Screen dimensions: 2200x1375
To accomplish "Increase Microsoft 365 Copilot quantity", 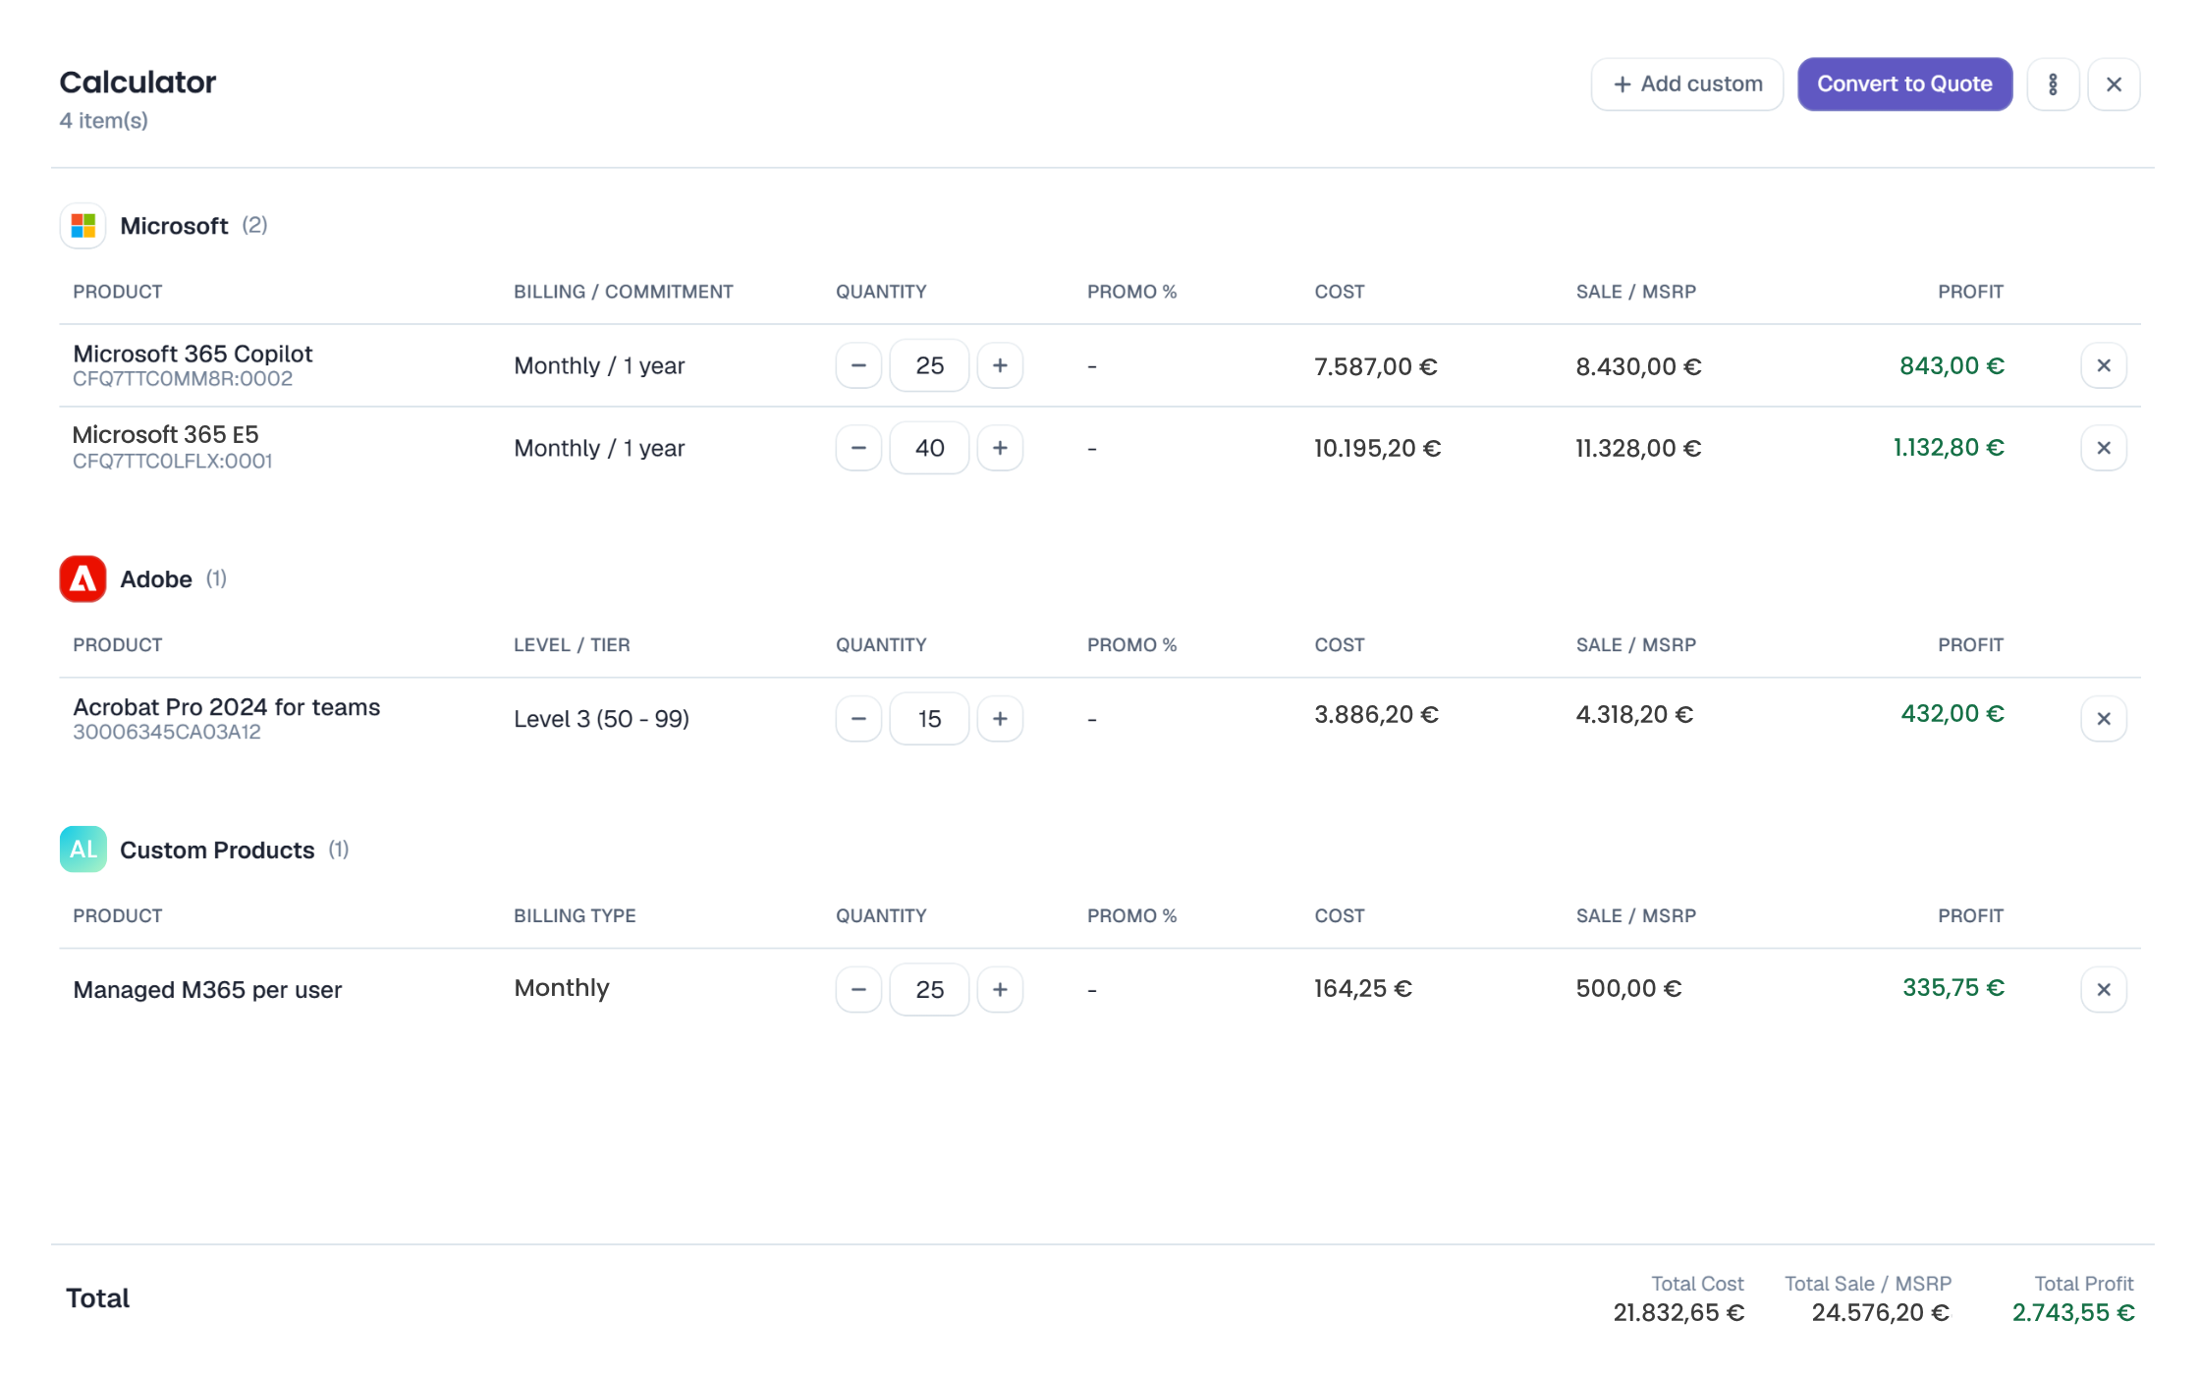I will pos(1000,365).
